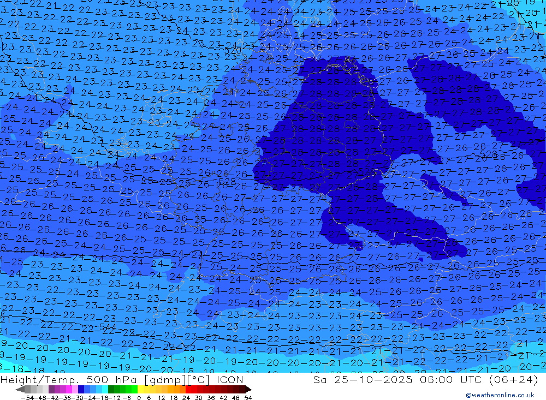Click the '-42' legend tick label

pyautogui.click(x=52, y=398)
